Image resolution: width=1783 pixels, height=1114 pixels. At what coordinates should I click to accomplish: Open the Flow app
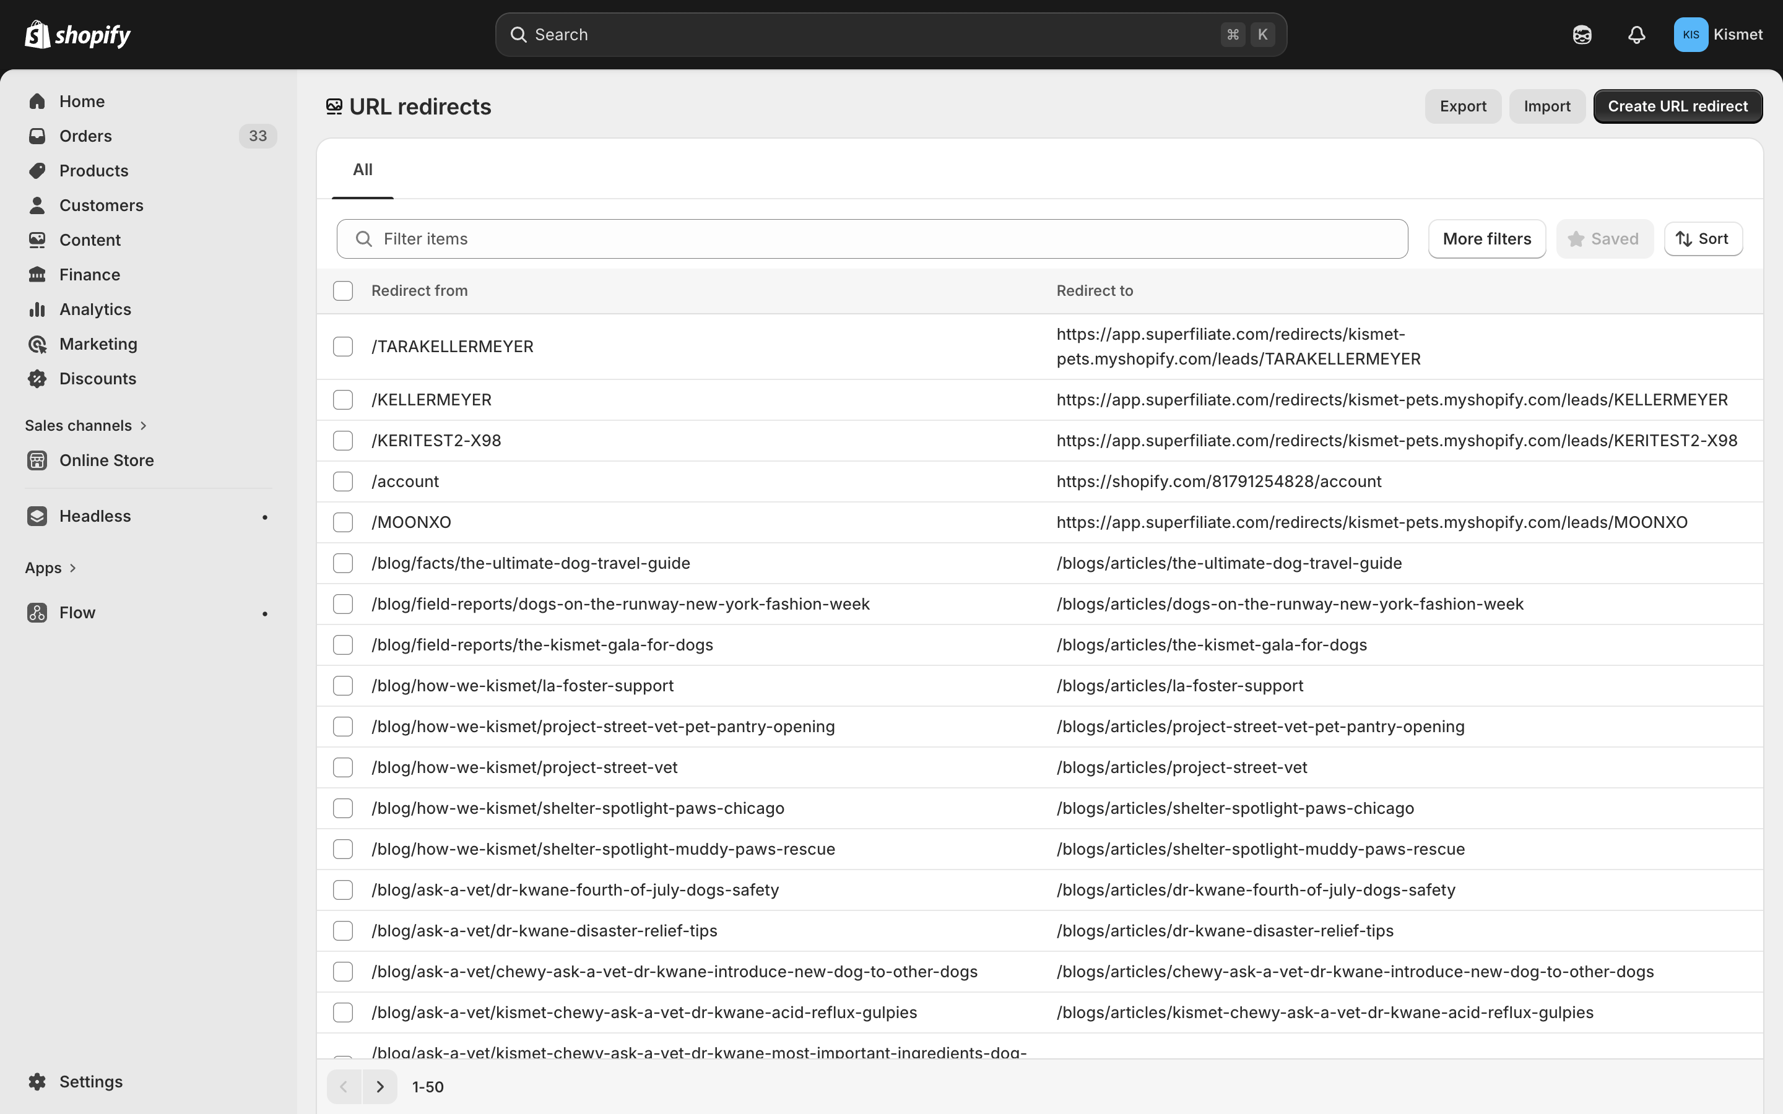(77, 613)
